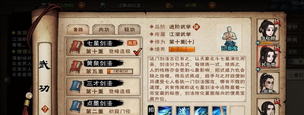
Task: Tap the question mark help icon
Action: coord(44,109)
